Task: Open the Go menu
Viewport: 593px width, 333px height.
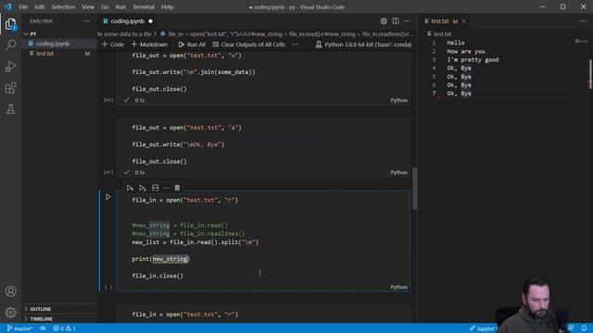Action: (x=105, y=6)
